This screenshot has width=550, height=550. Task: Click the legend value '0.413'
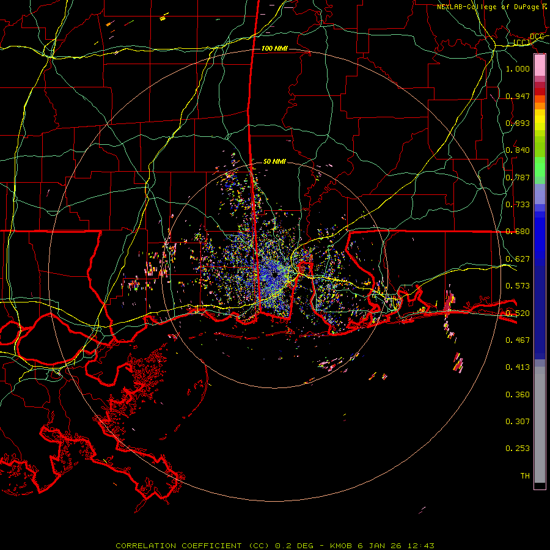click(518, 367)
